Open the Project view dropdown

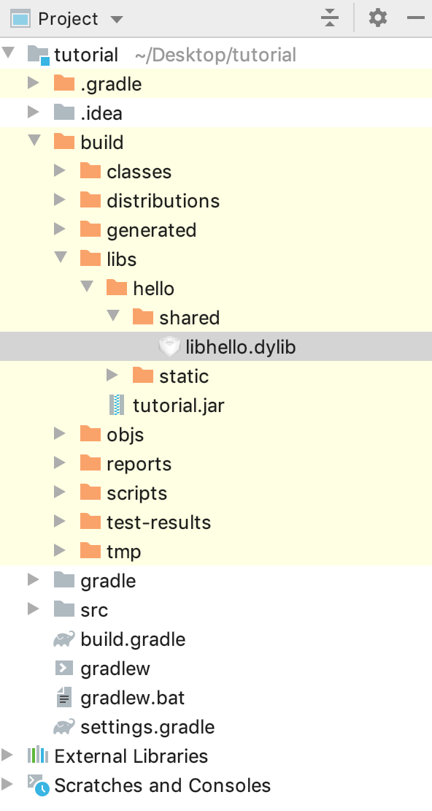[117, 18]
